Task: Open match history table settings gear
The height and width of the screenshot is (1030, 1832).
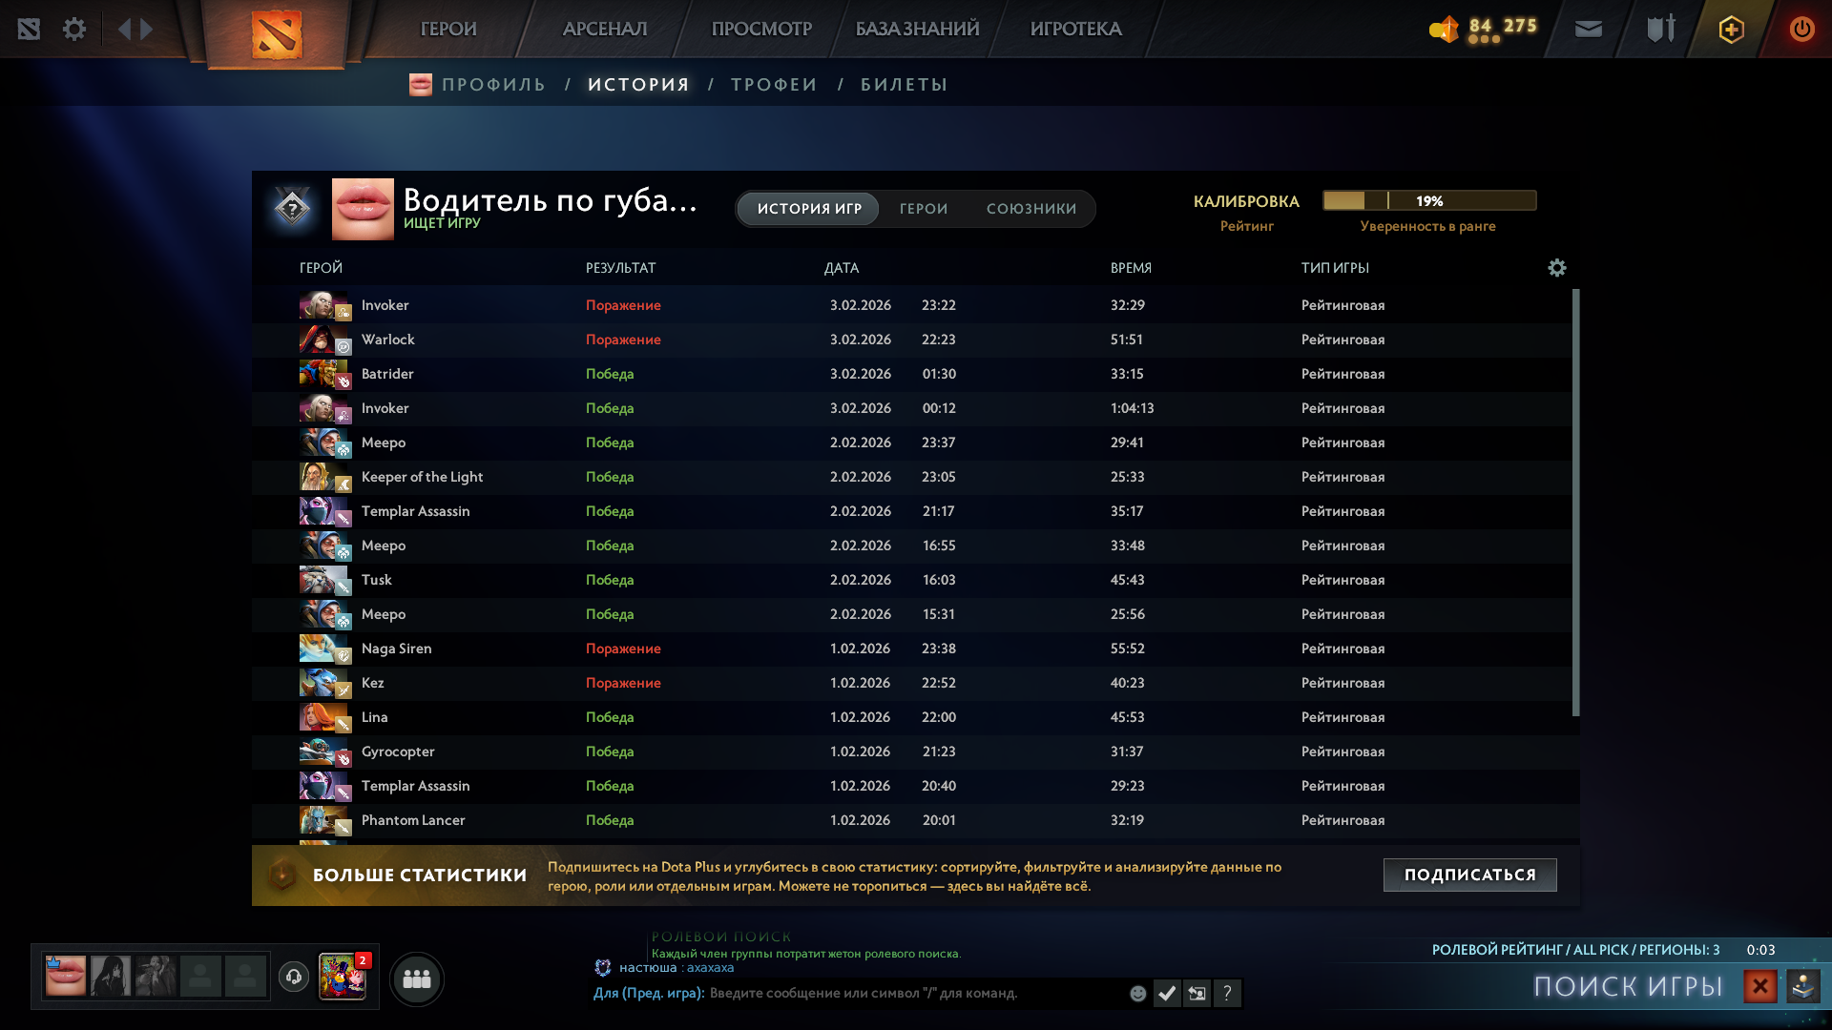Action: click(x=1556, y=268)
